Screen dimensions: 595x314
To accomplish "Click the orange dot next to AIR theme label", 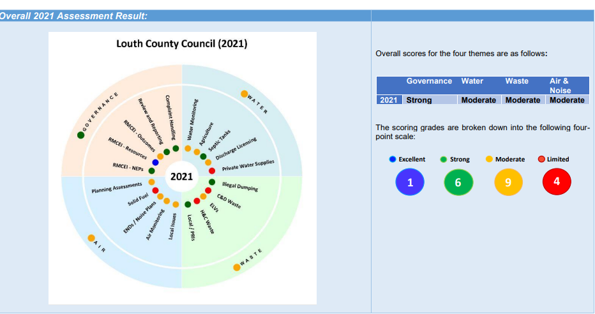I will point(91,238).
